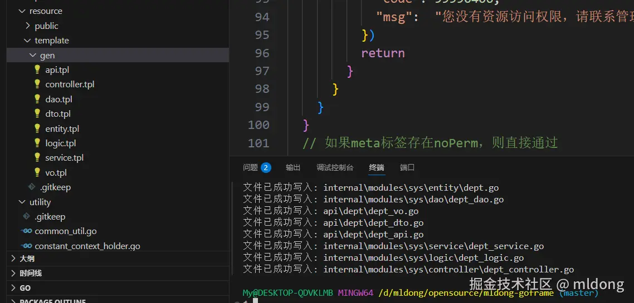Collapse the gen folder

pos(33,55)
